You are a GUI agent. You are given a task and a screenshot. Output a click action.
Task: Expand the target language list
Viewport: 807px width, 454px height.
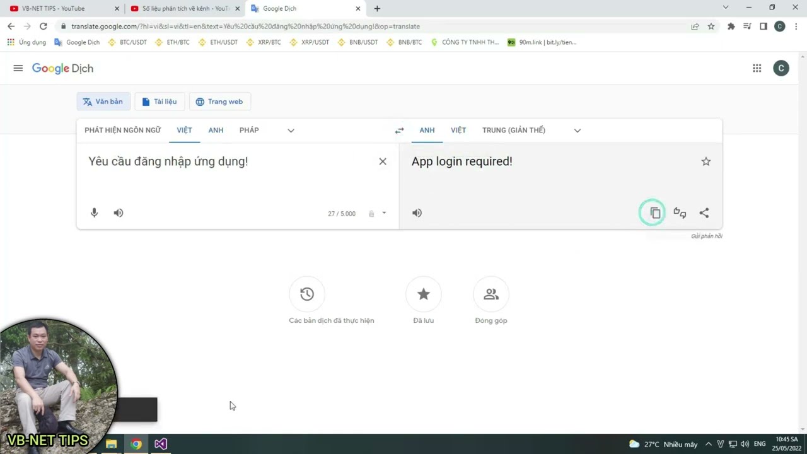click(578, 131)
